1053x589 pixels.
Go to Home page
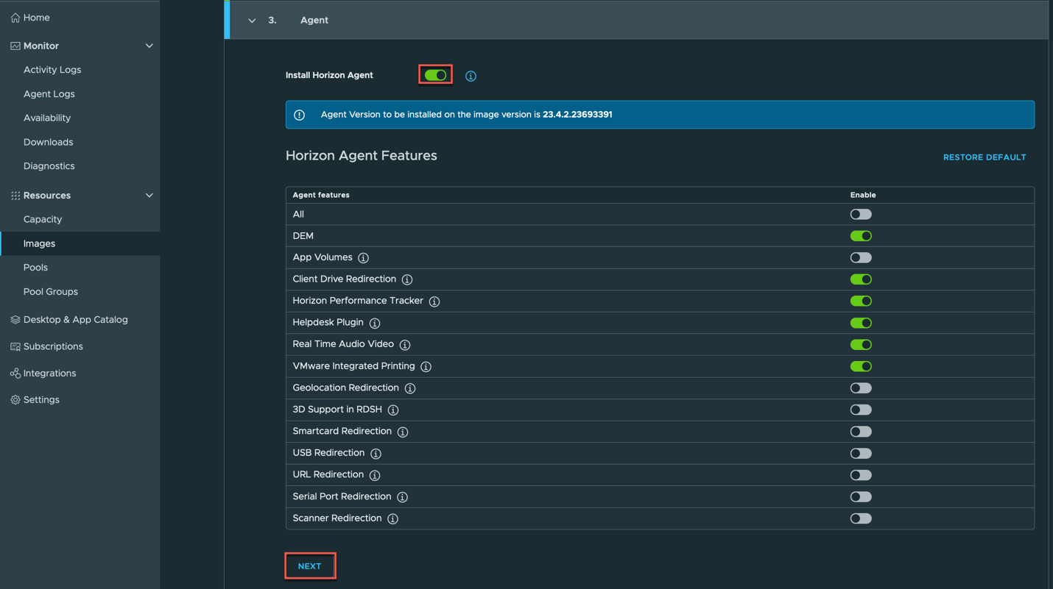tap(37, 18)
